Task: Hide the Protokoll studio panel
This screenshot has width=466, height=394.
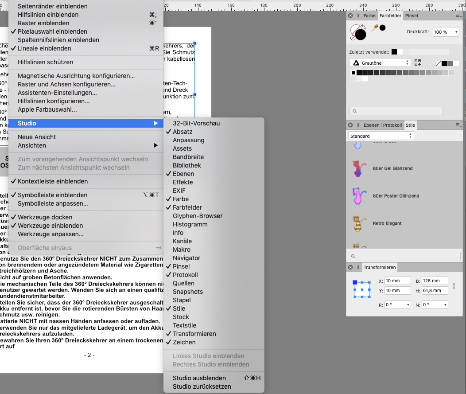Action: (185, 275)
